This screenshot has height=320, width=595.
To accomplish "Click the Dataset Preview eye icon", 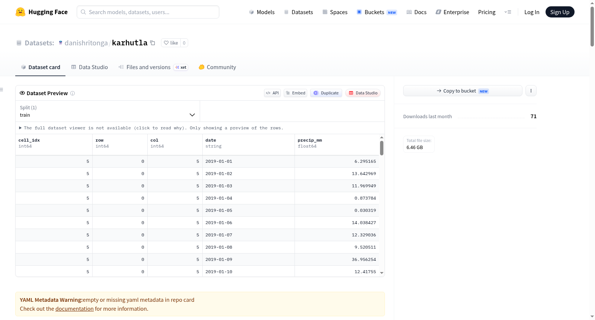I will 22,93.
